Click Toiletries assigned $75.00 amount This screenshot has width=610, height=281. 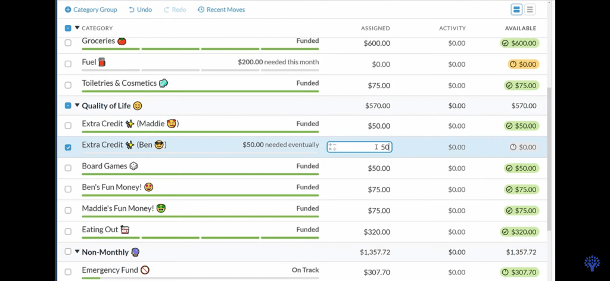click(379, 86)
